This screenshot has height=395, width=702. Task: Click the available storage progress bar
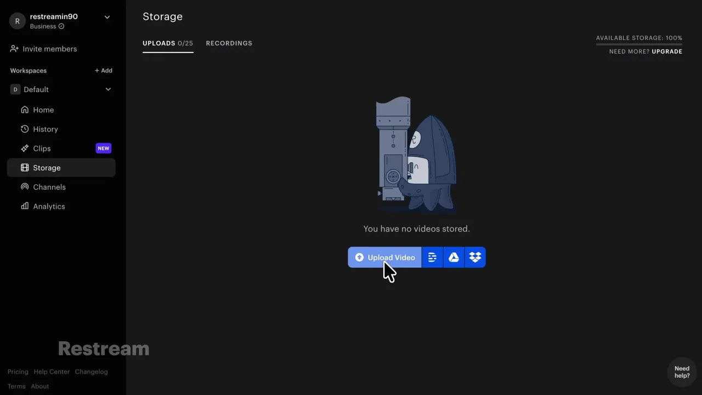click(x=639, y=44)
